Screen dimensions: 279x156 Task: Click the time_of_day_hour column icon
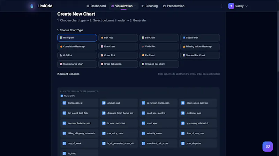pos(183,133)
